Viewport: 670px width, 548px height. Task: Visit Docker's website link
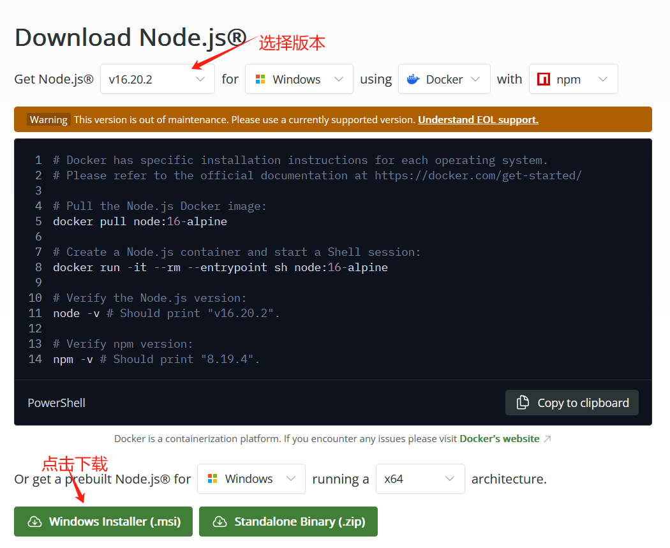click(500, 439)
